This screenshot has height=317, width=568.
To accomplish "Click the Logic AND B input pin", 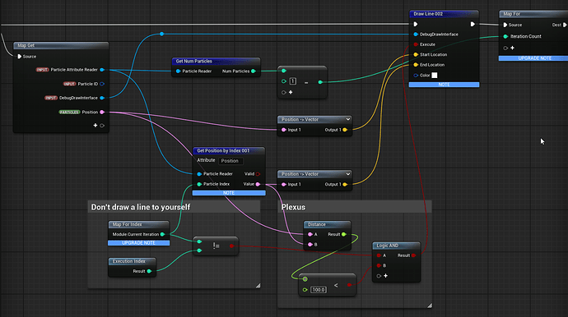I will 379,266.
